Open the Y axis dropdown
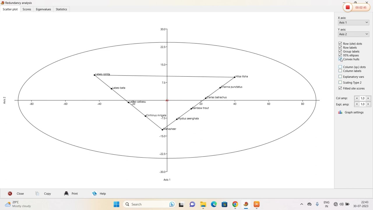This screenshot has height=210, width=373. click(x=353, y=34)
